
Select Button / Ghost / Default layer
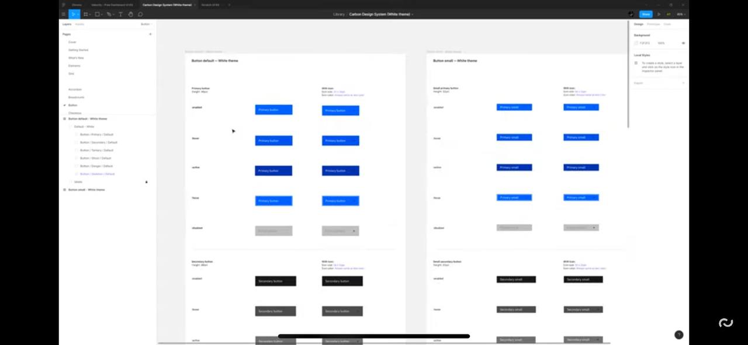[96, 158]
